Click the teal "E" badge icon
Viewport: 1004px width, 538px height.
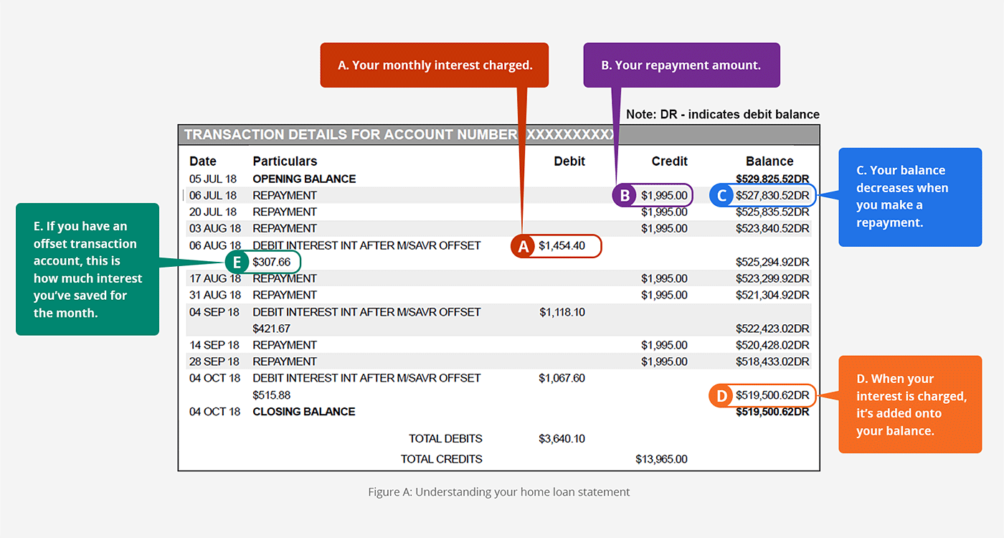point(237,262)
